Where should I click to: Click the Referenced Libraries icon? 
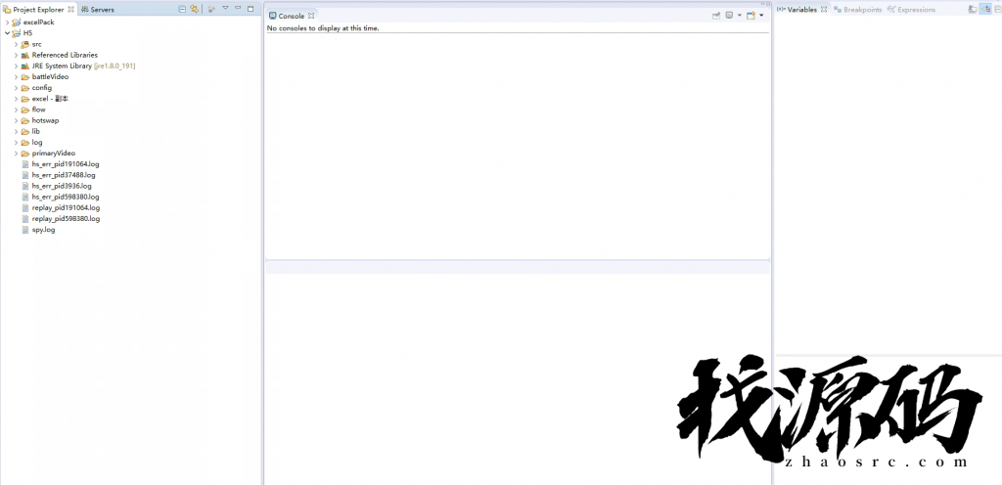pyautogui.click(x=24, y=55)
